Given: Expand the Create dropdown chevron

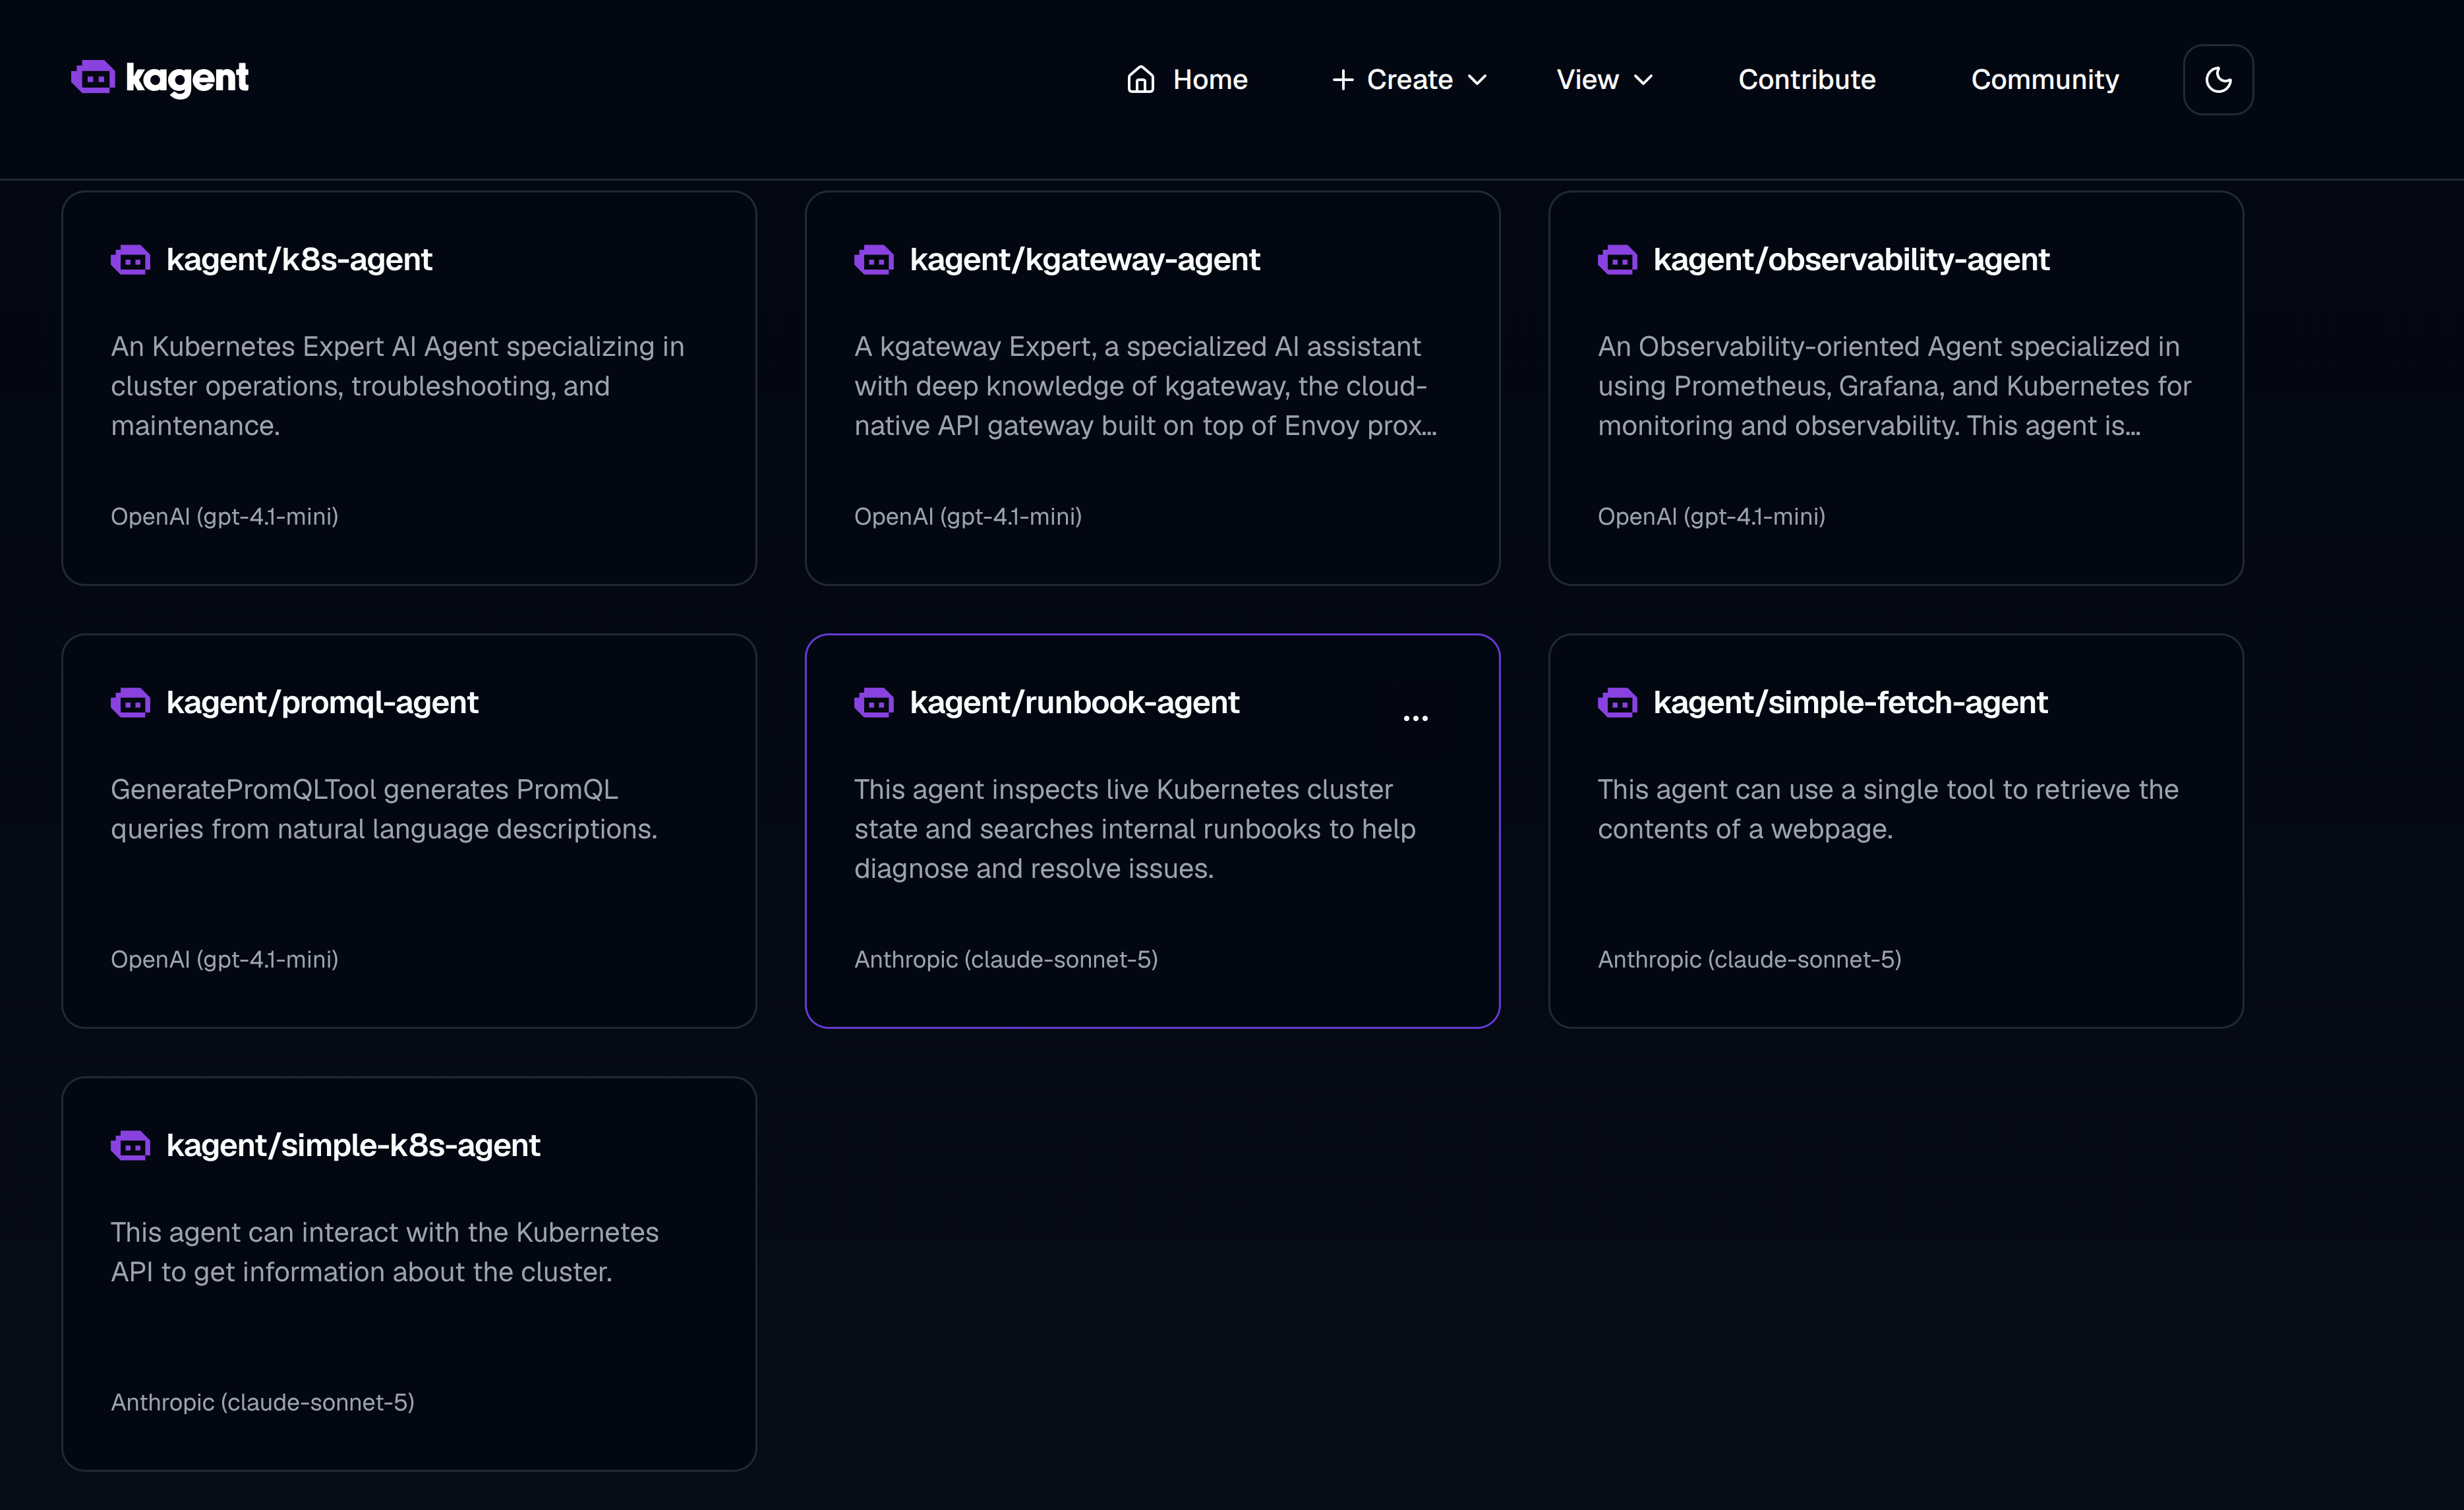Looking at the screenshot, I should coord(1477,80).
